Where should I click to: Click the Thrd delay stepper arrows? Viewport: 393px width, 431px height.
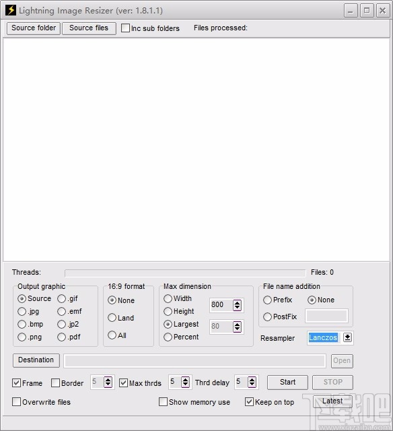[x=252, y=382]
